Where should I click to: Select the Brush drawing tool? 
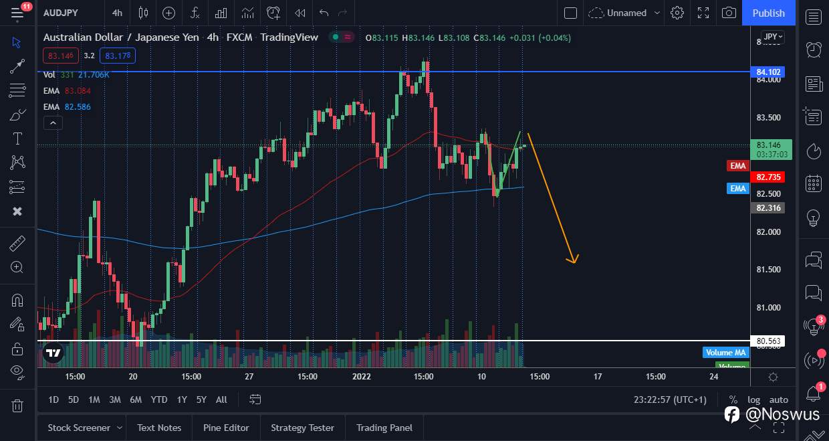pos(17,114)
